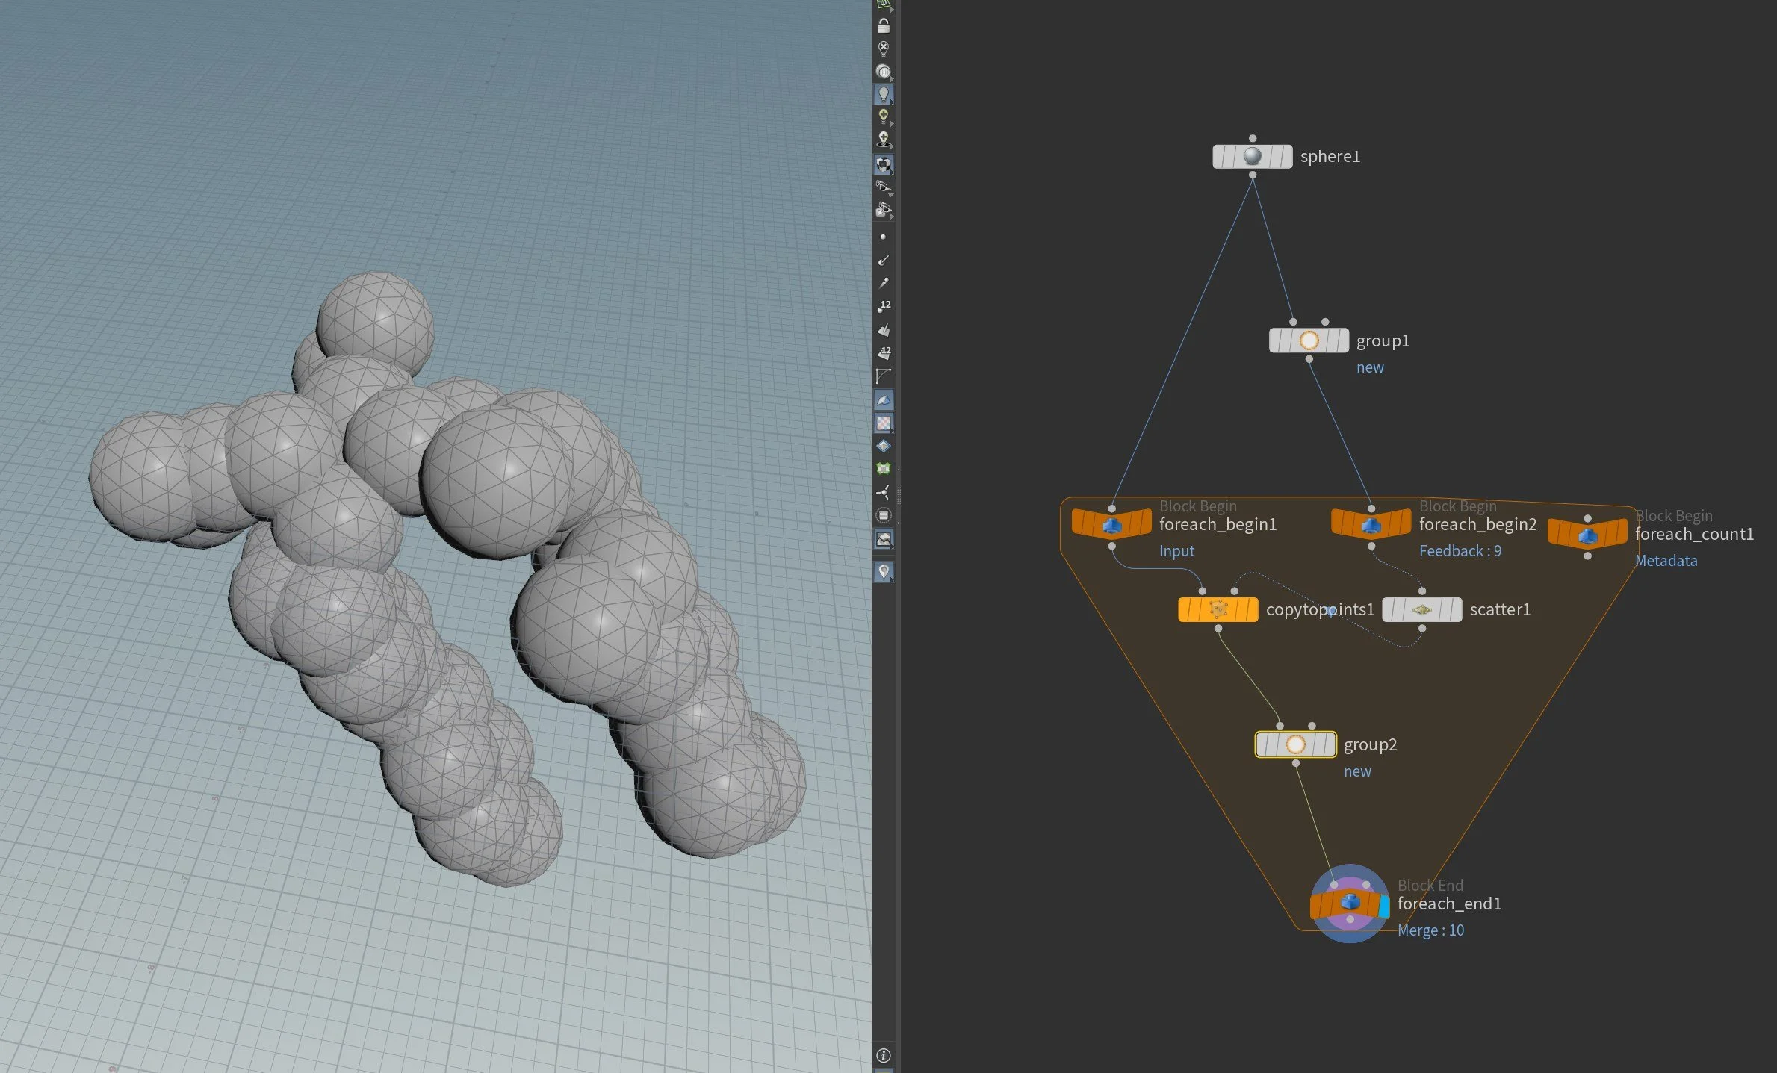
Task: Click the 'new' label under group2
Action: pyautogui.click(x=1357, y=771)
